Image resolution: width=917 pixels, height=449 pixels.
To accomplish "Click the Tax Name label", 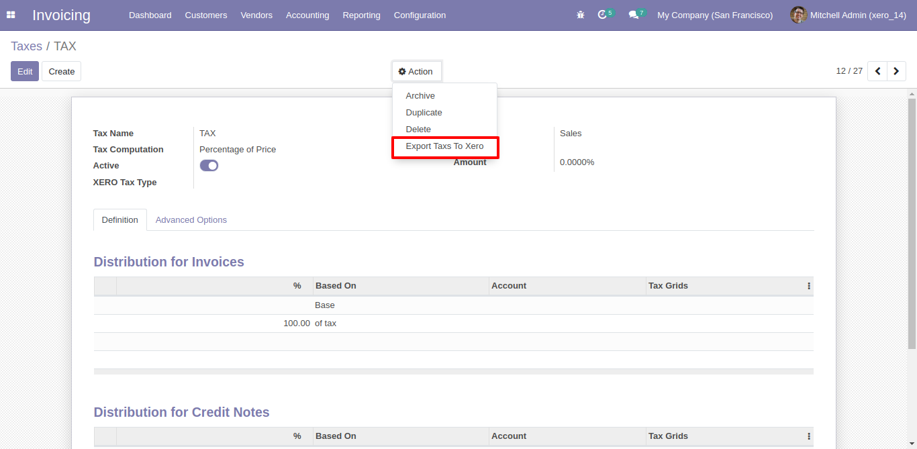I will point(113,134).
